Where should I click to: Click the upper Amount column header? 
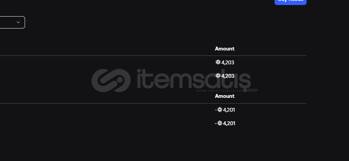[224, 49]
